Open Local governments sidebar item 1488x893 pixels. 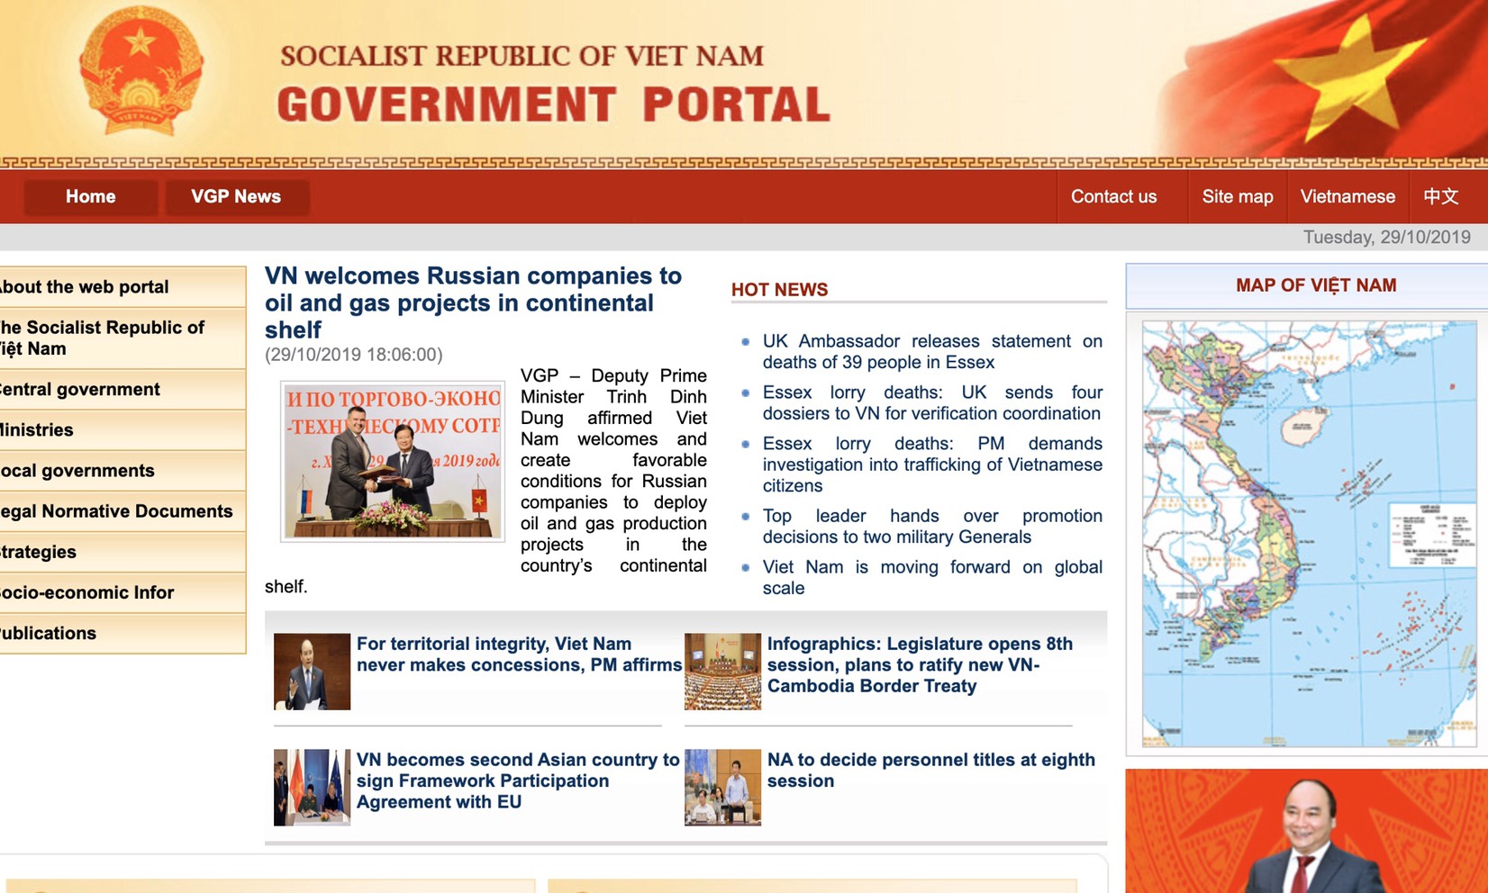121,470
